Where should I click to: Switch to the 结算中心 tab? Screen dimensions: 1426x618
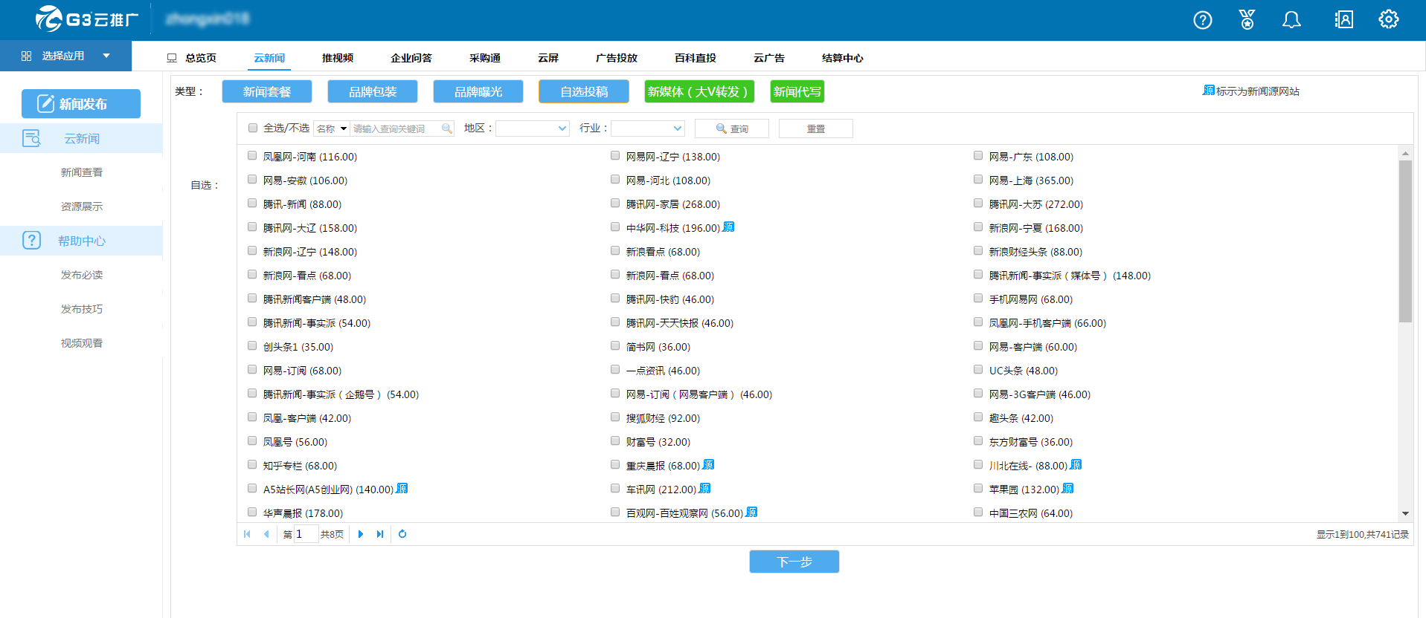pyautogui.click(x=843, y=58)
